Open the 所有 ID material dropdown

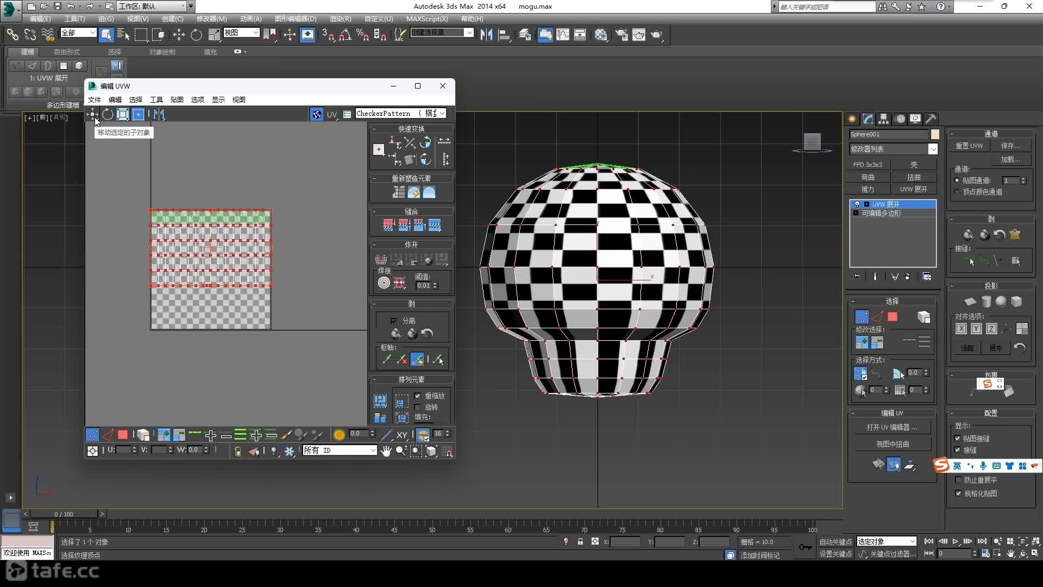pyautogui.click(x=340, y=451)
